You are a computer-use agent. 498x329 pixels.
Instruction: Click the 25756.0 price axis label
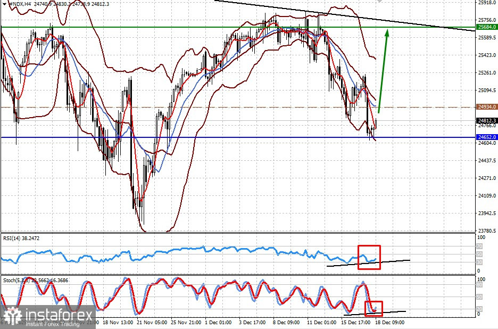click(x=487, y=20)
